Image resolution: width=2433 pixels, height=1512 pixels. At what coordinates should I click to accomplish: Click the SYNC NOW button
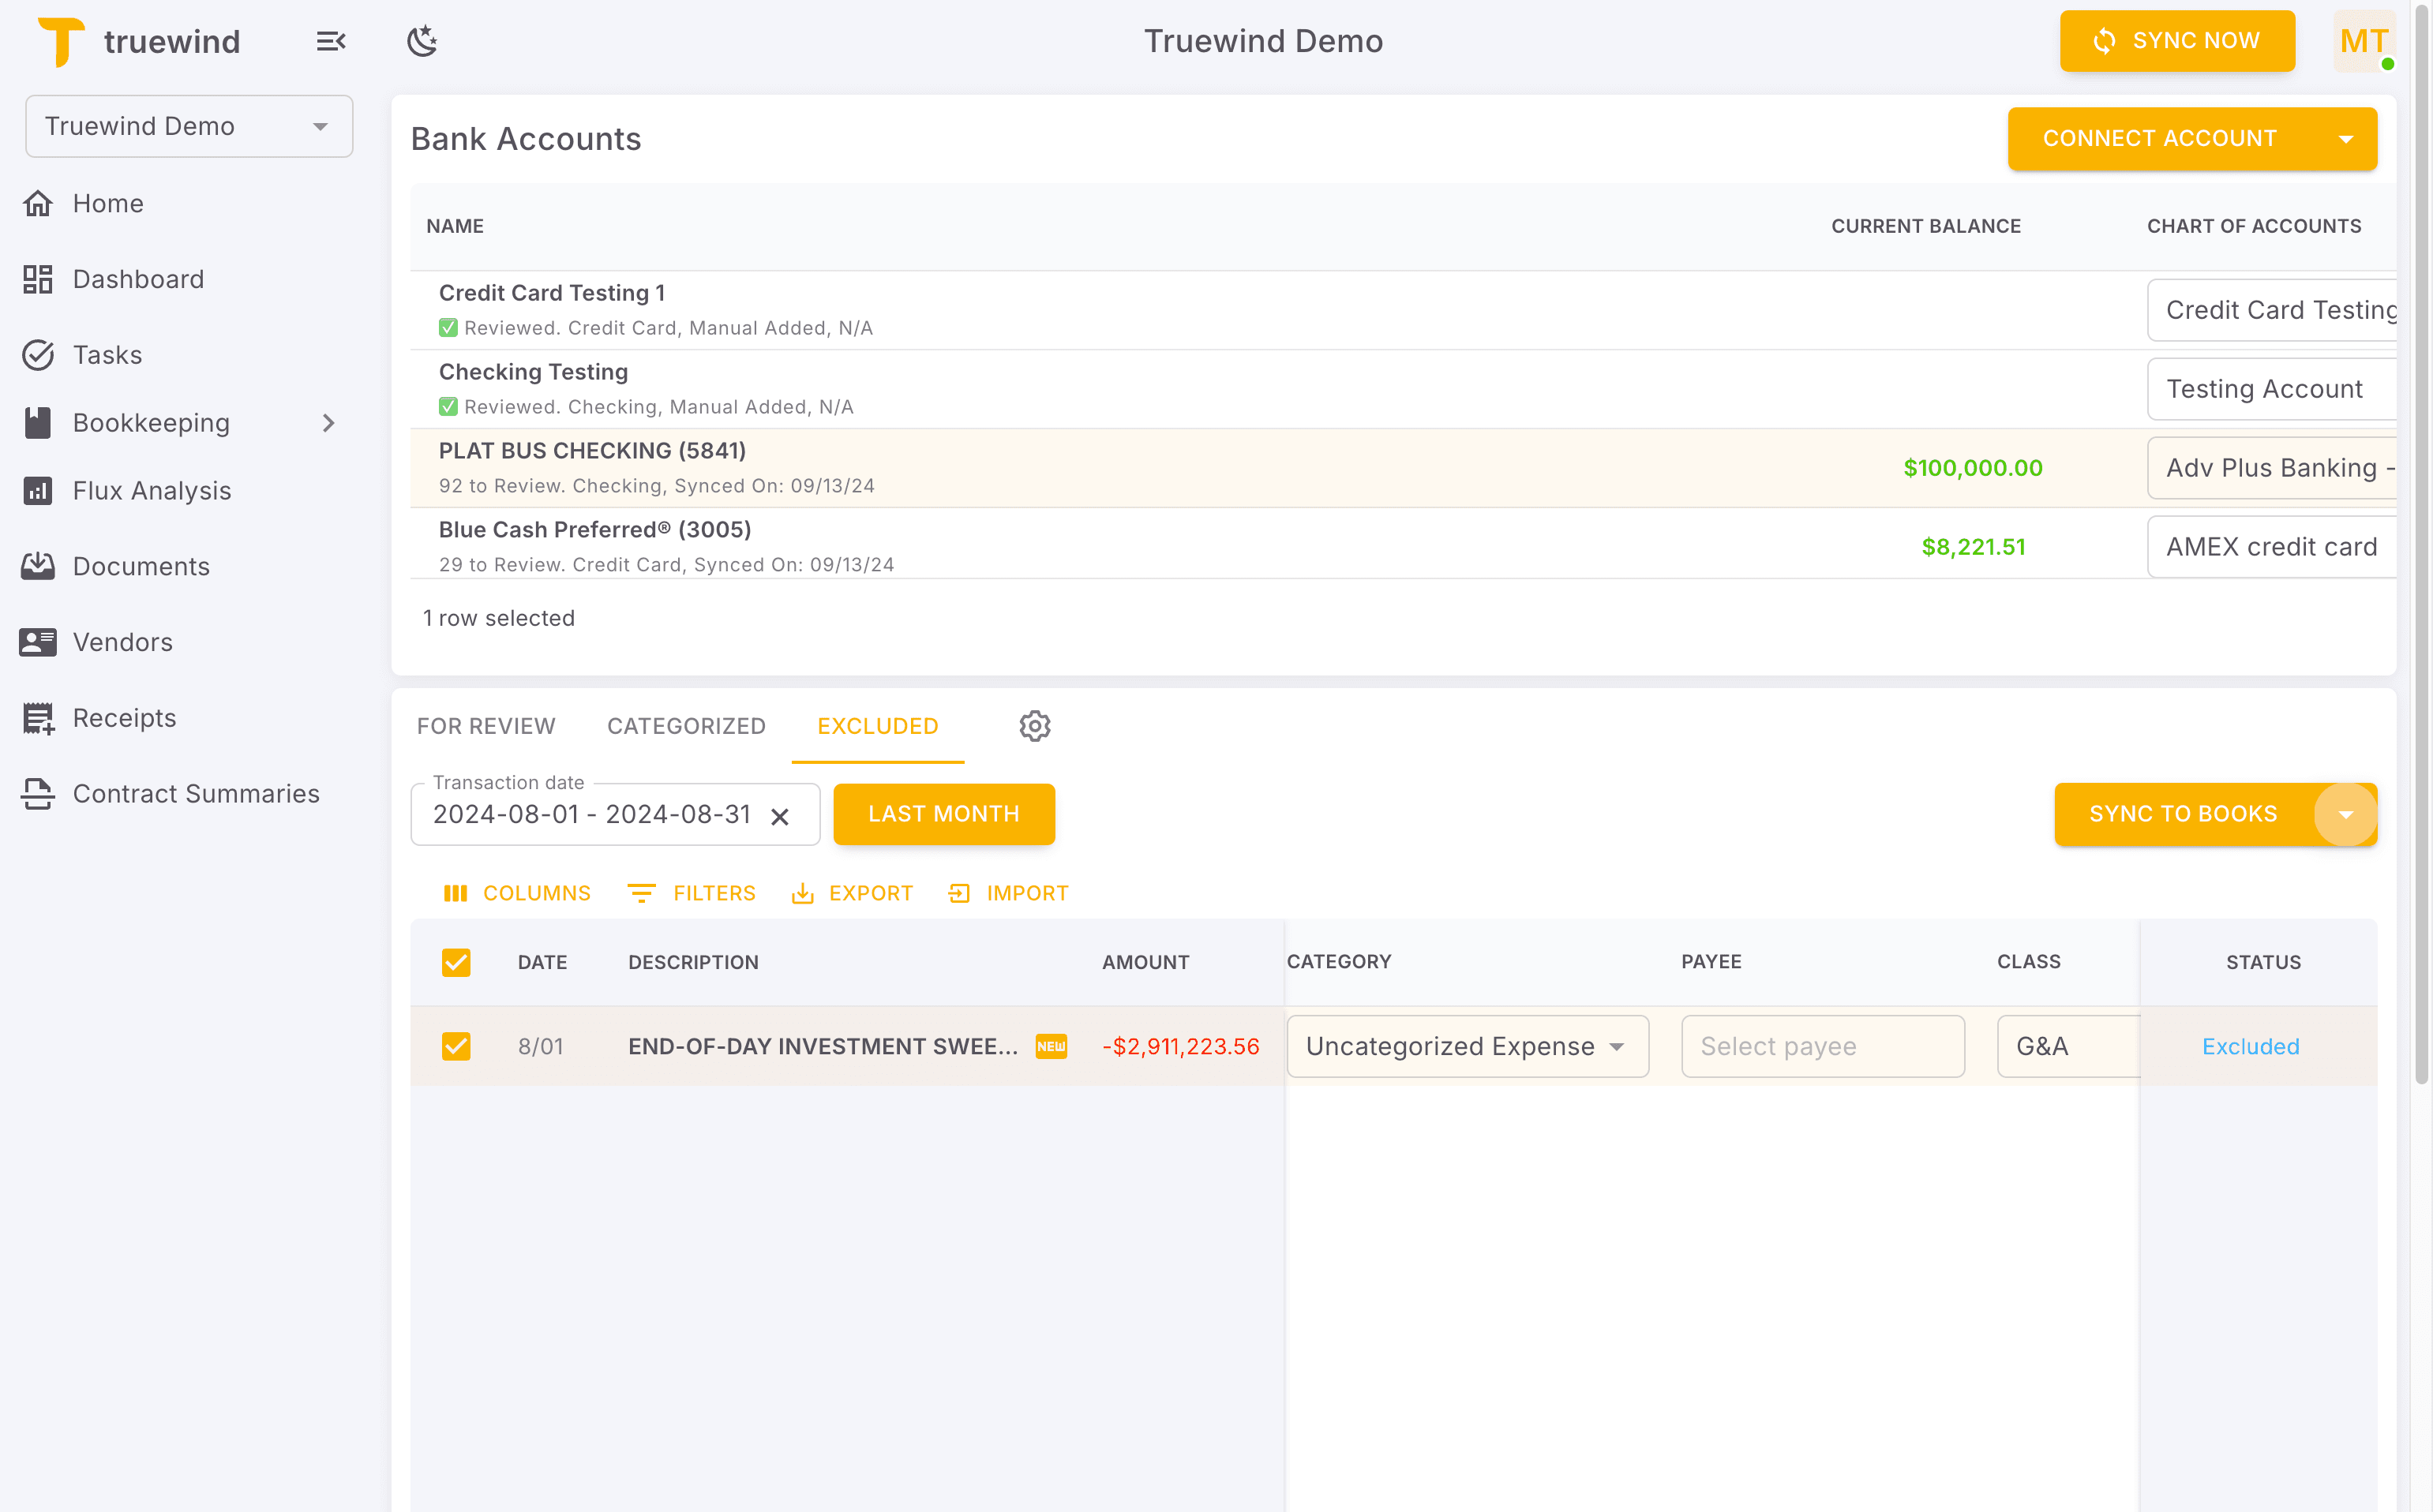click(2178, 40)
